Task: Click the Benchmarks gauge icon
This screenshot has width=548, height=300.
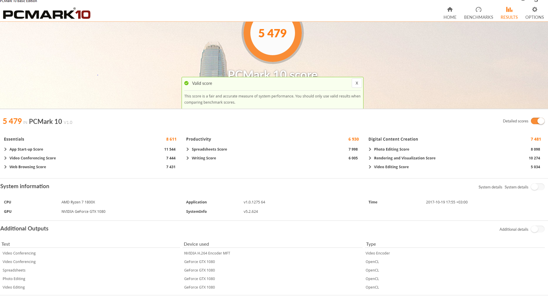Action: tap(478, 9)
